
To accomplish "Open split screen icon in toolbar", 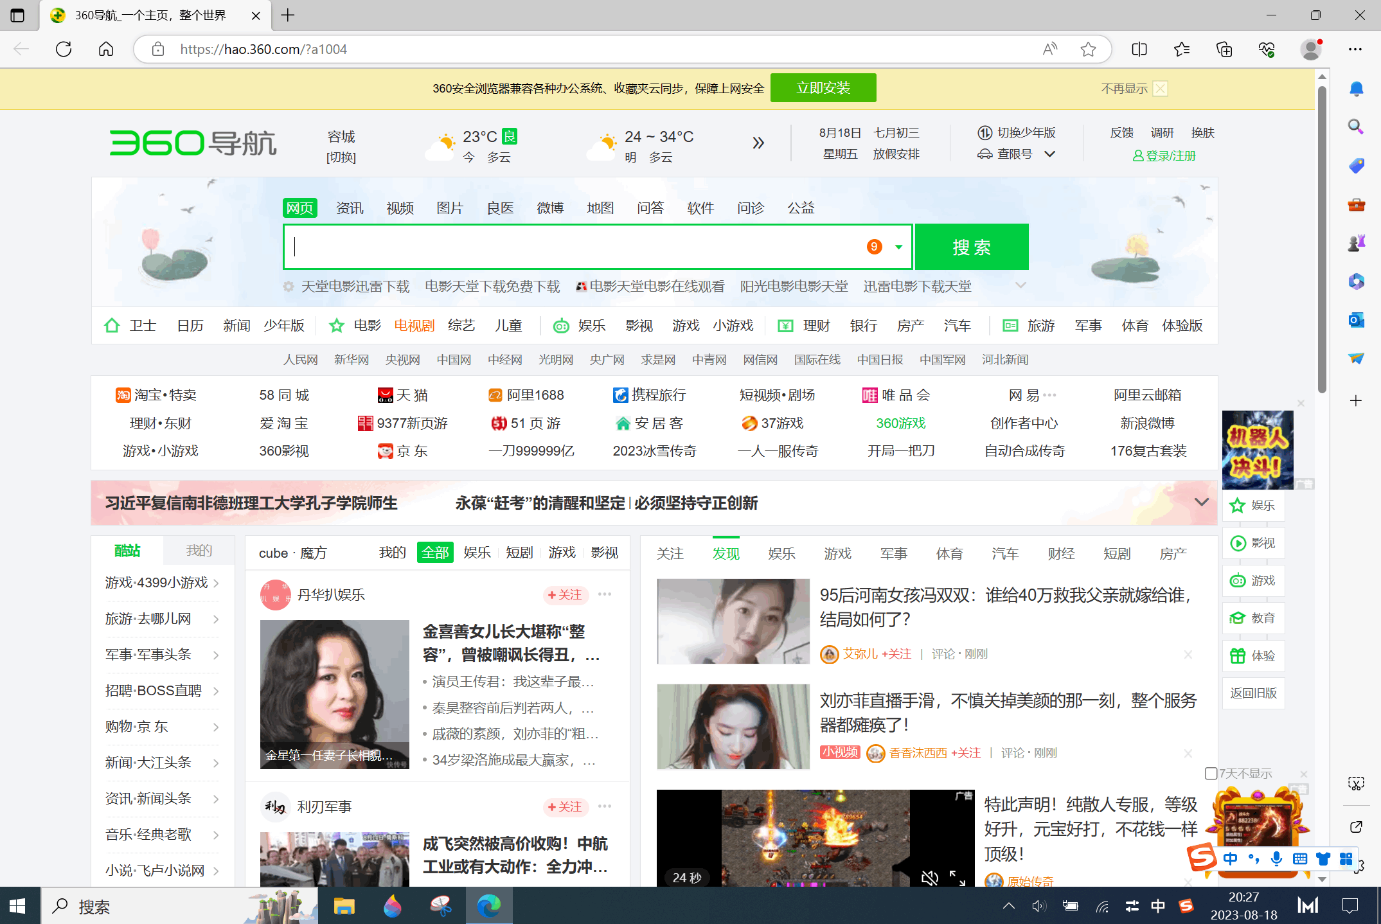I will click(x=1139, y=49).
